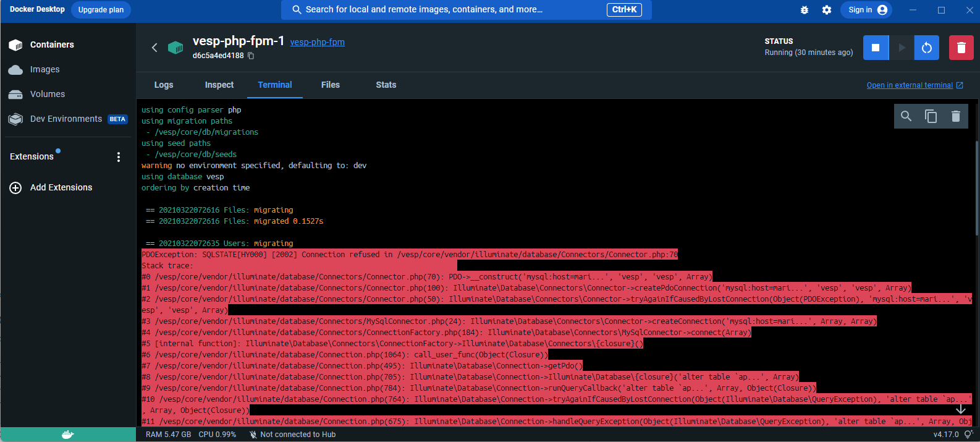The image size is (980, 442).
Task: Open the Volumes section
Action: tap(48, 94)
